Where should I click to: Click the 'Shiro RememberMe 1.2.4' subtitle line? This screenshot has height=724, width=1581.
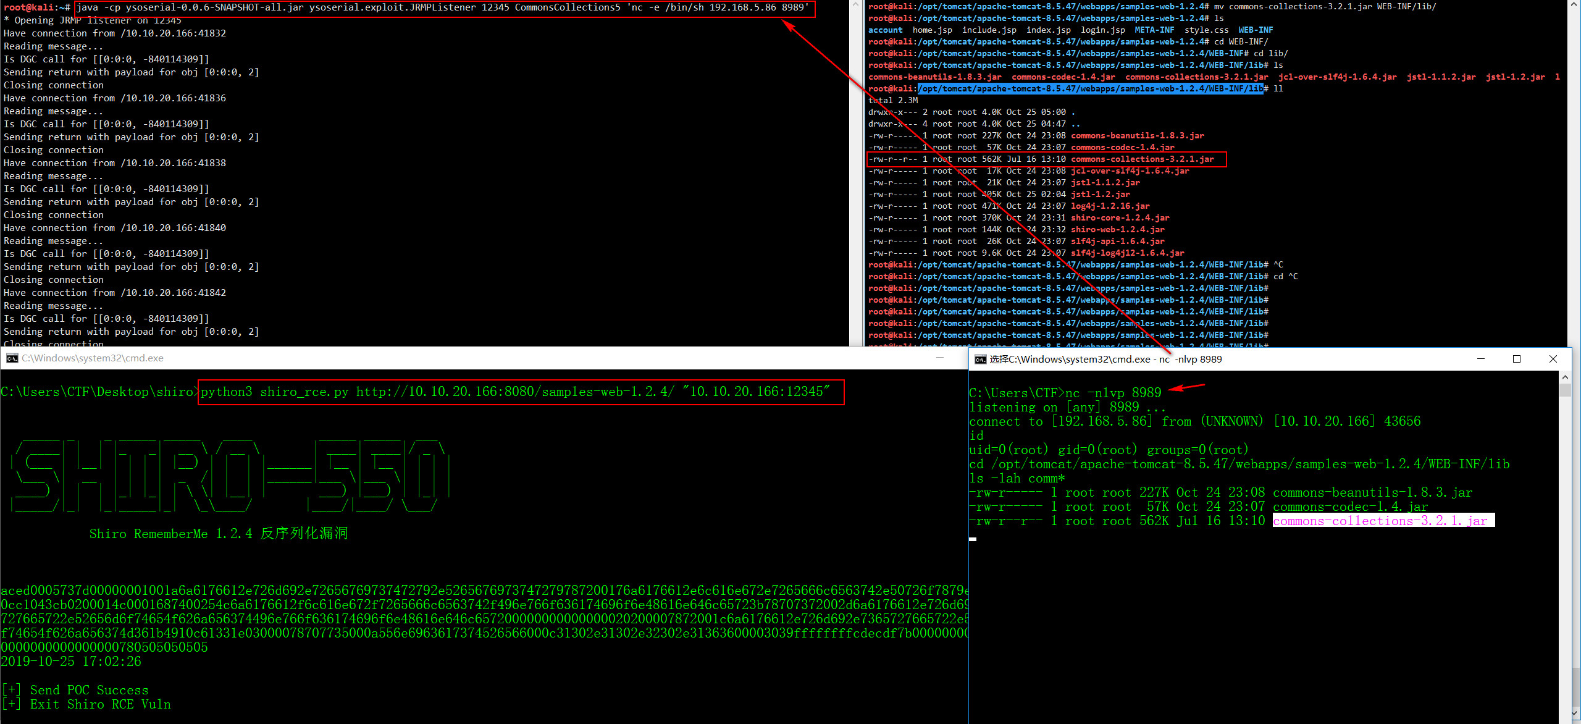coord(219,534)
